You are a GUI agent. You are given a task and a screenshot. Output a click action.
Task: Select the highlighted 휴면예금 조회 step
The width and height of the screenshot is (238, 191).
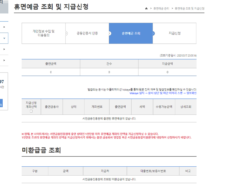click(x=130, y=33)
